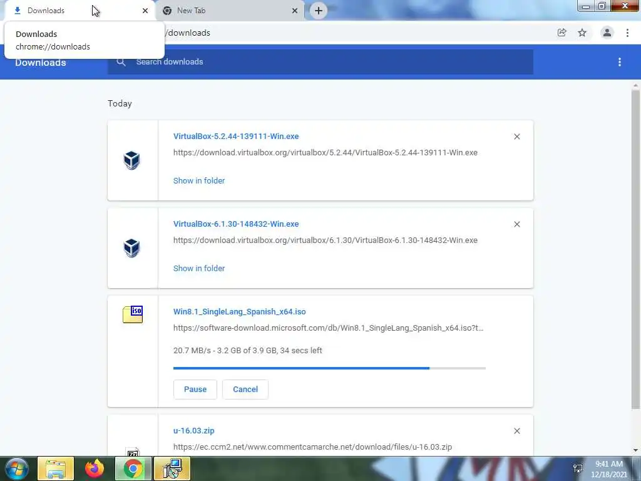Remove VirtualBox-5.2.44 entry from list
641x481 pixels.
click(517, 137)
